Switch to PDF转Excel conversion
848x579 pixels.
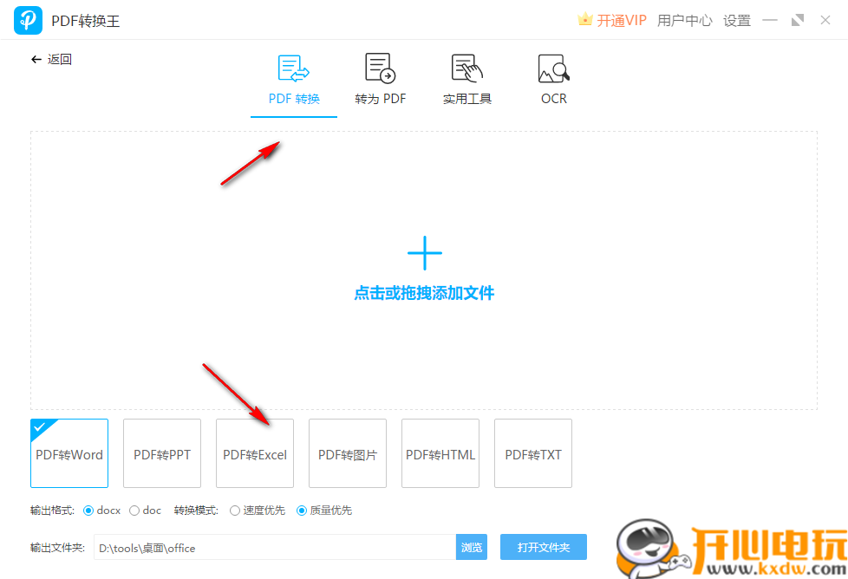pos(254,453)
